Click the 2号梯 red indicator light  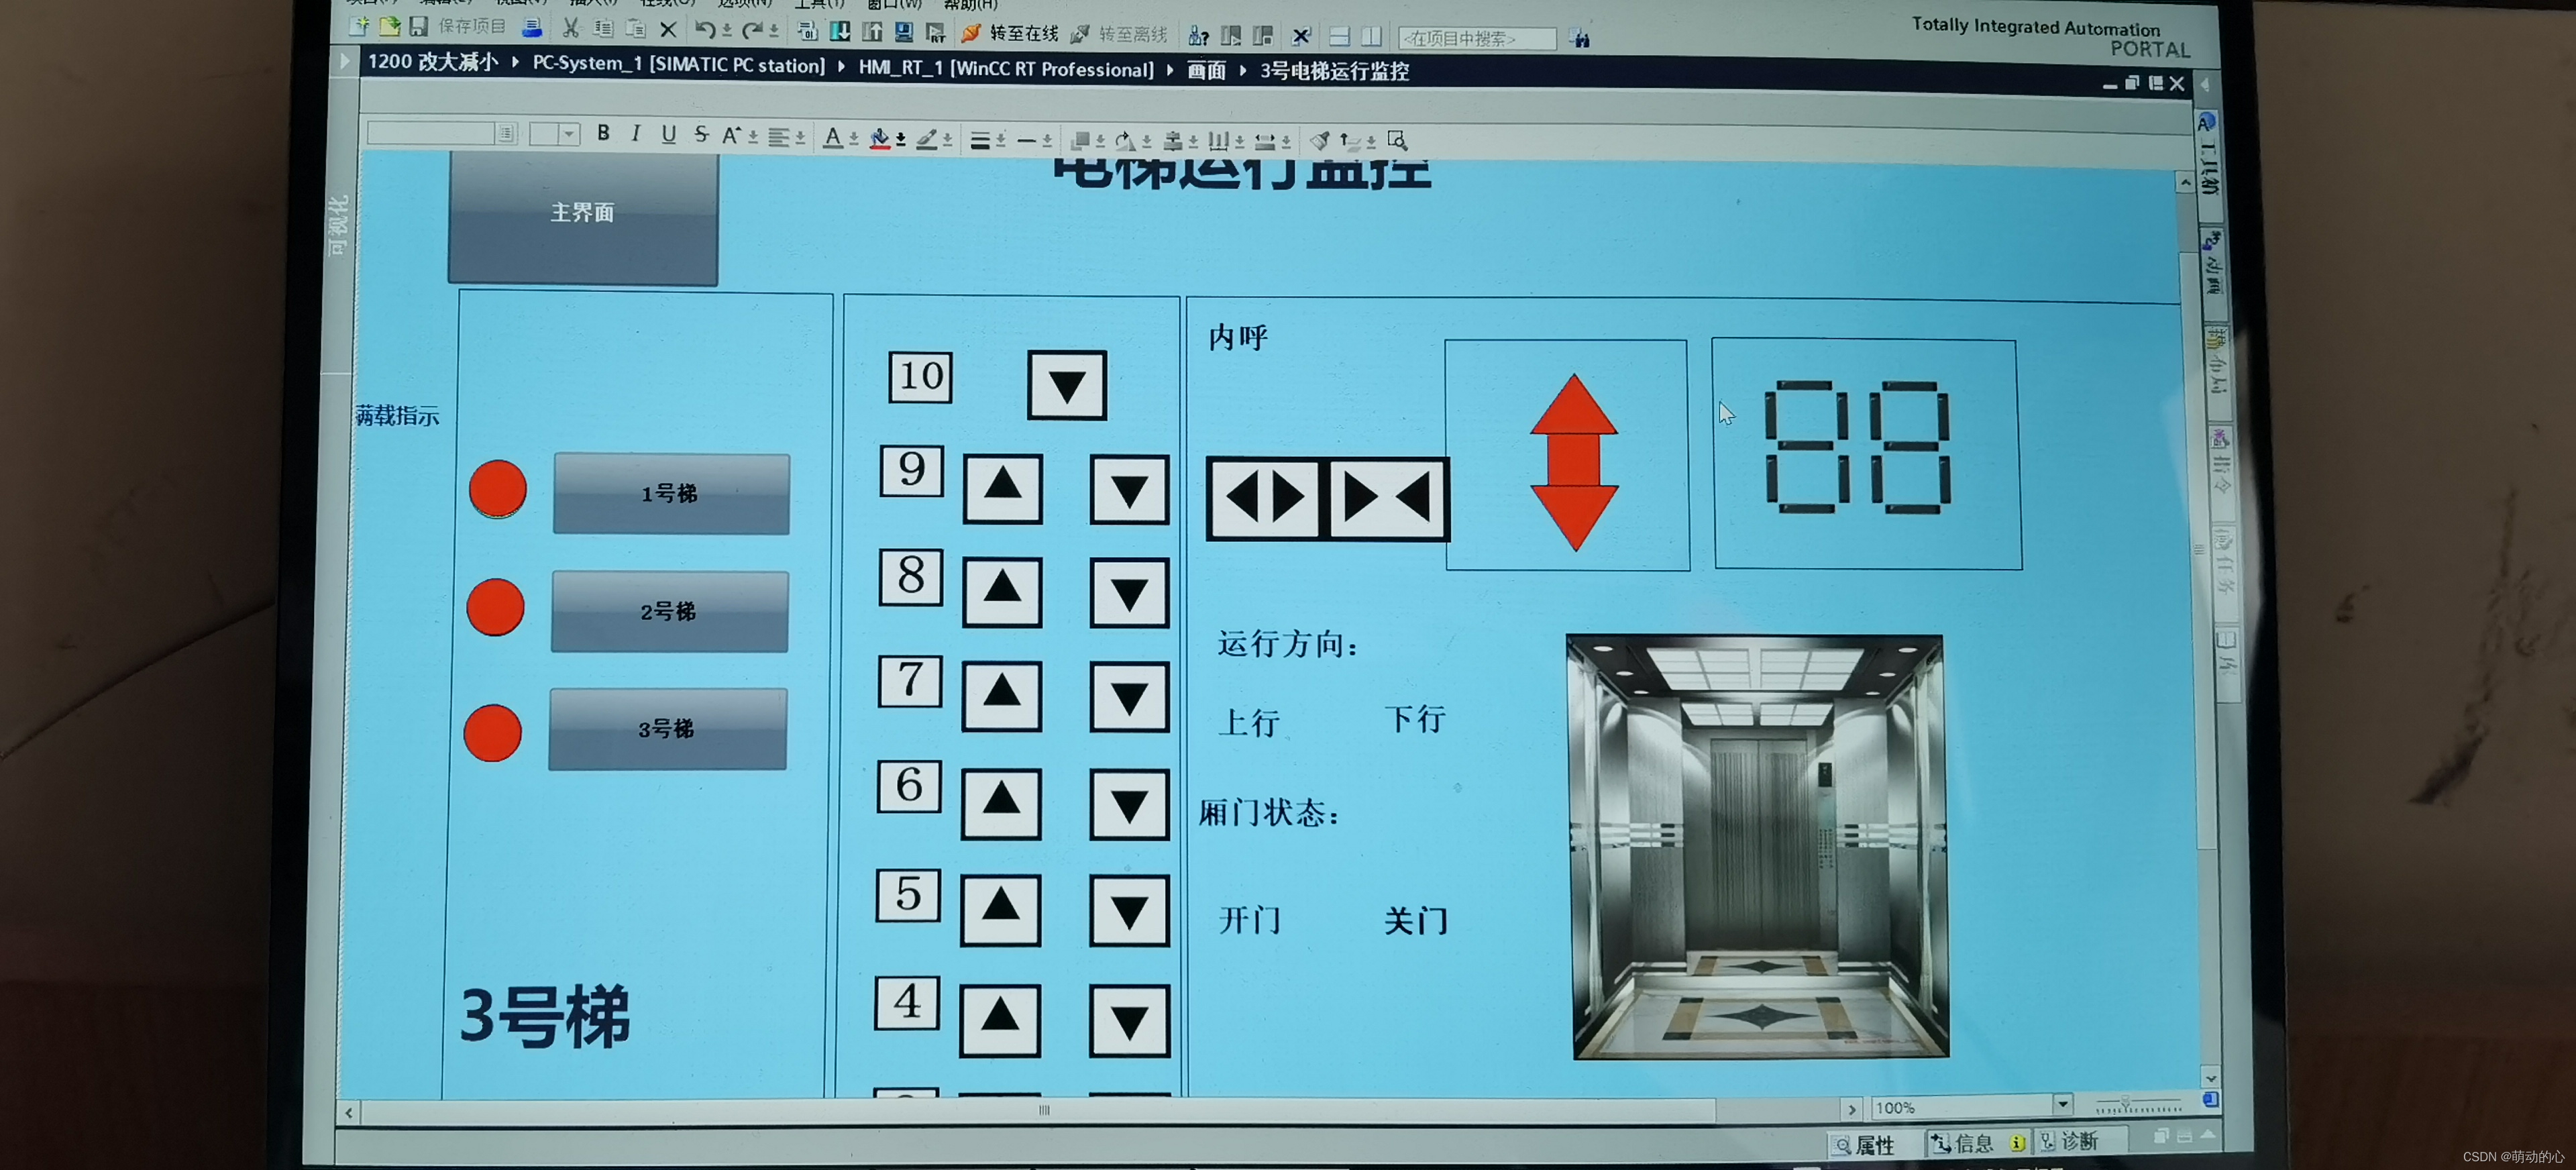pos(496,607)
